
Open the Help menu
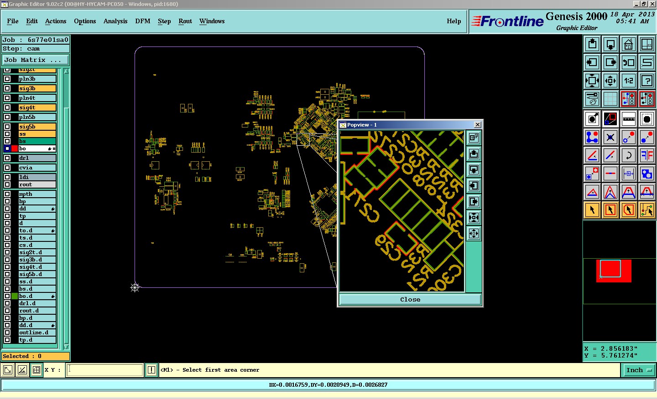tap(454, 21)
